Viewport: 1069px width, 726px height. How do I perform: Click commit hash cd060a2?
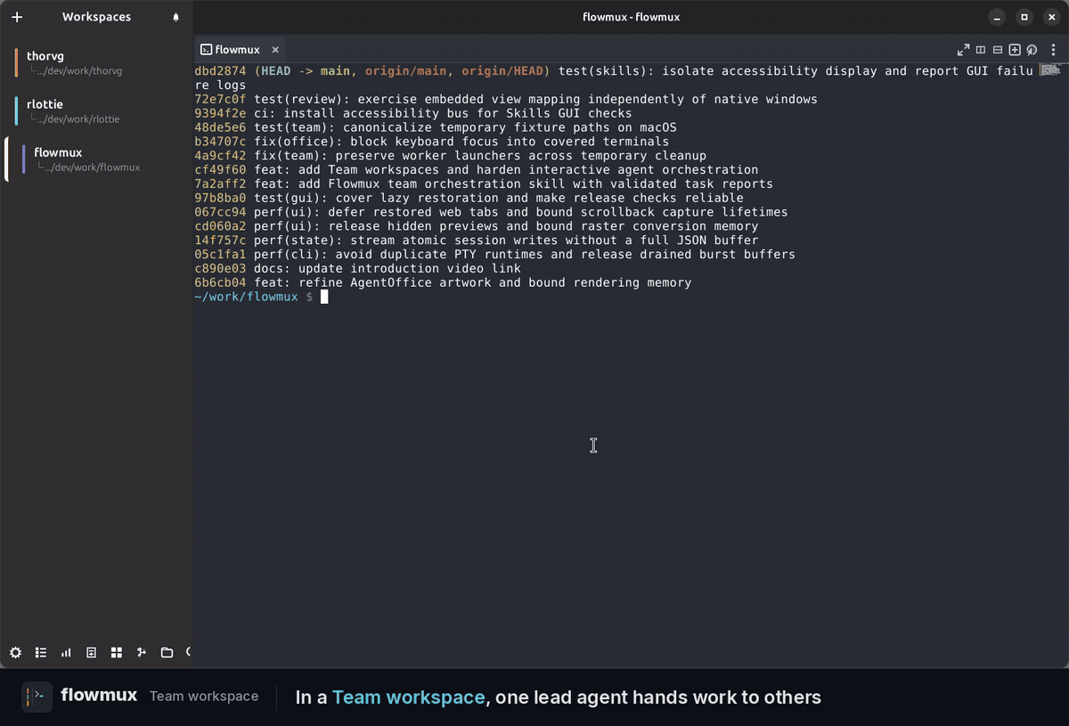tap(220, 226)
